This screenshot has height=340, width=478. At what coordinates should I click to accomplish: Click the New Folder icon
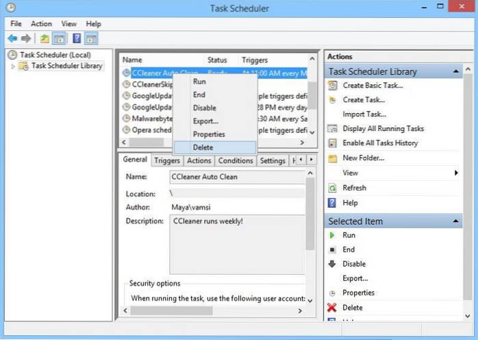click(x=333, y=158)
